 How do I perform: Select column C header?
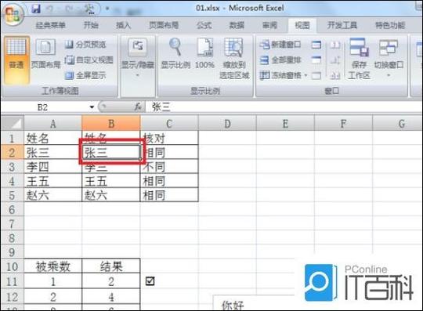pyautogui.click(x=169, y=124)
